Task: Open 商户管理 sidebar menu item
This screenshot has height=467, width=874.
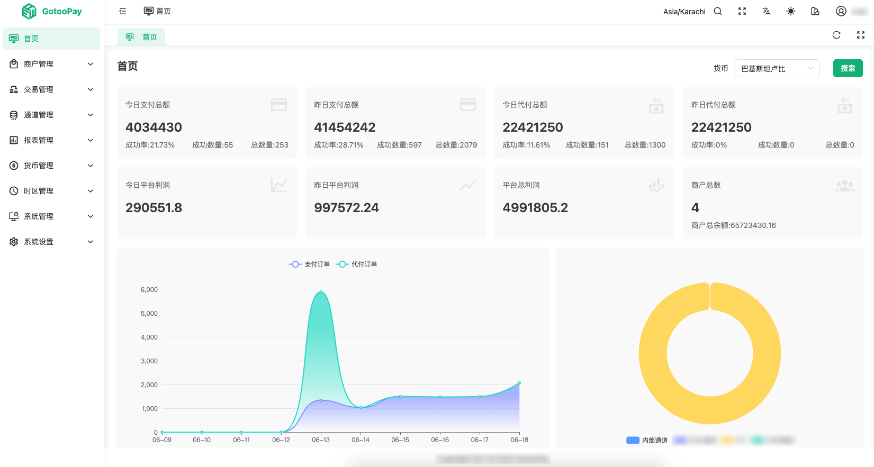Action: pyautogui.click(x=51, y=64)
